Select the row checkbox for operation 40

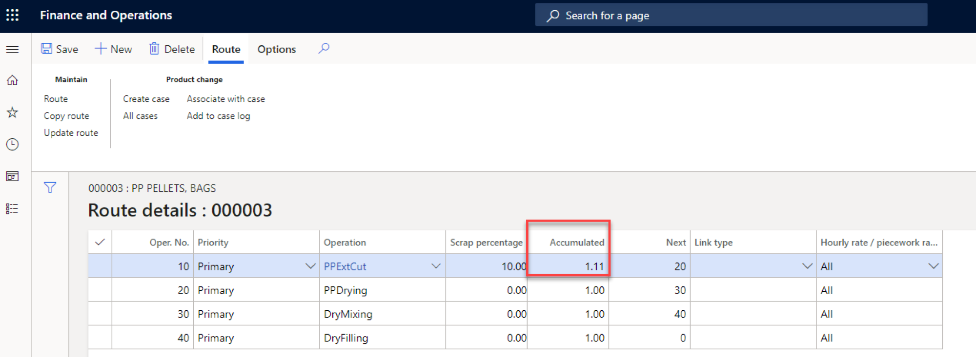[x=100, y=338]
